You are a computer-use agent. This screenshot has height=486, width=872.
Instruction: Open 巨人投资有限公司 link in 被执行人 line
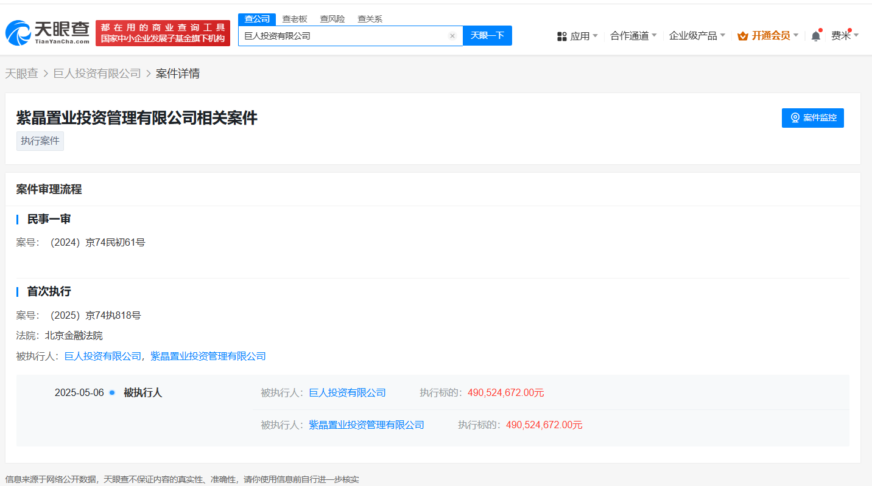point(103,356)
